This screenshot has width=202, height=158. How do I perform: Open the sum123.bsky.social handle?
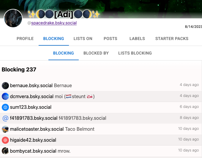[x=31, y=107]
